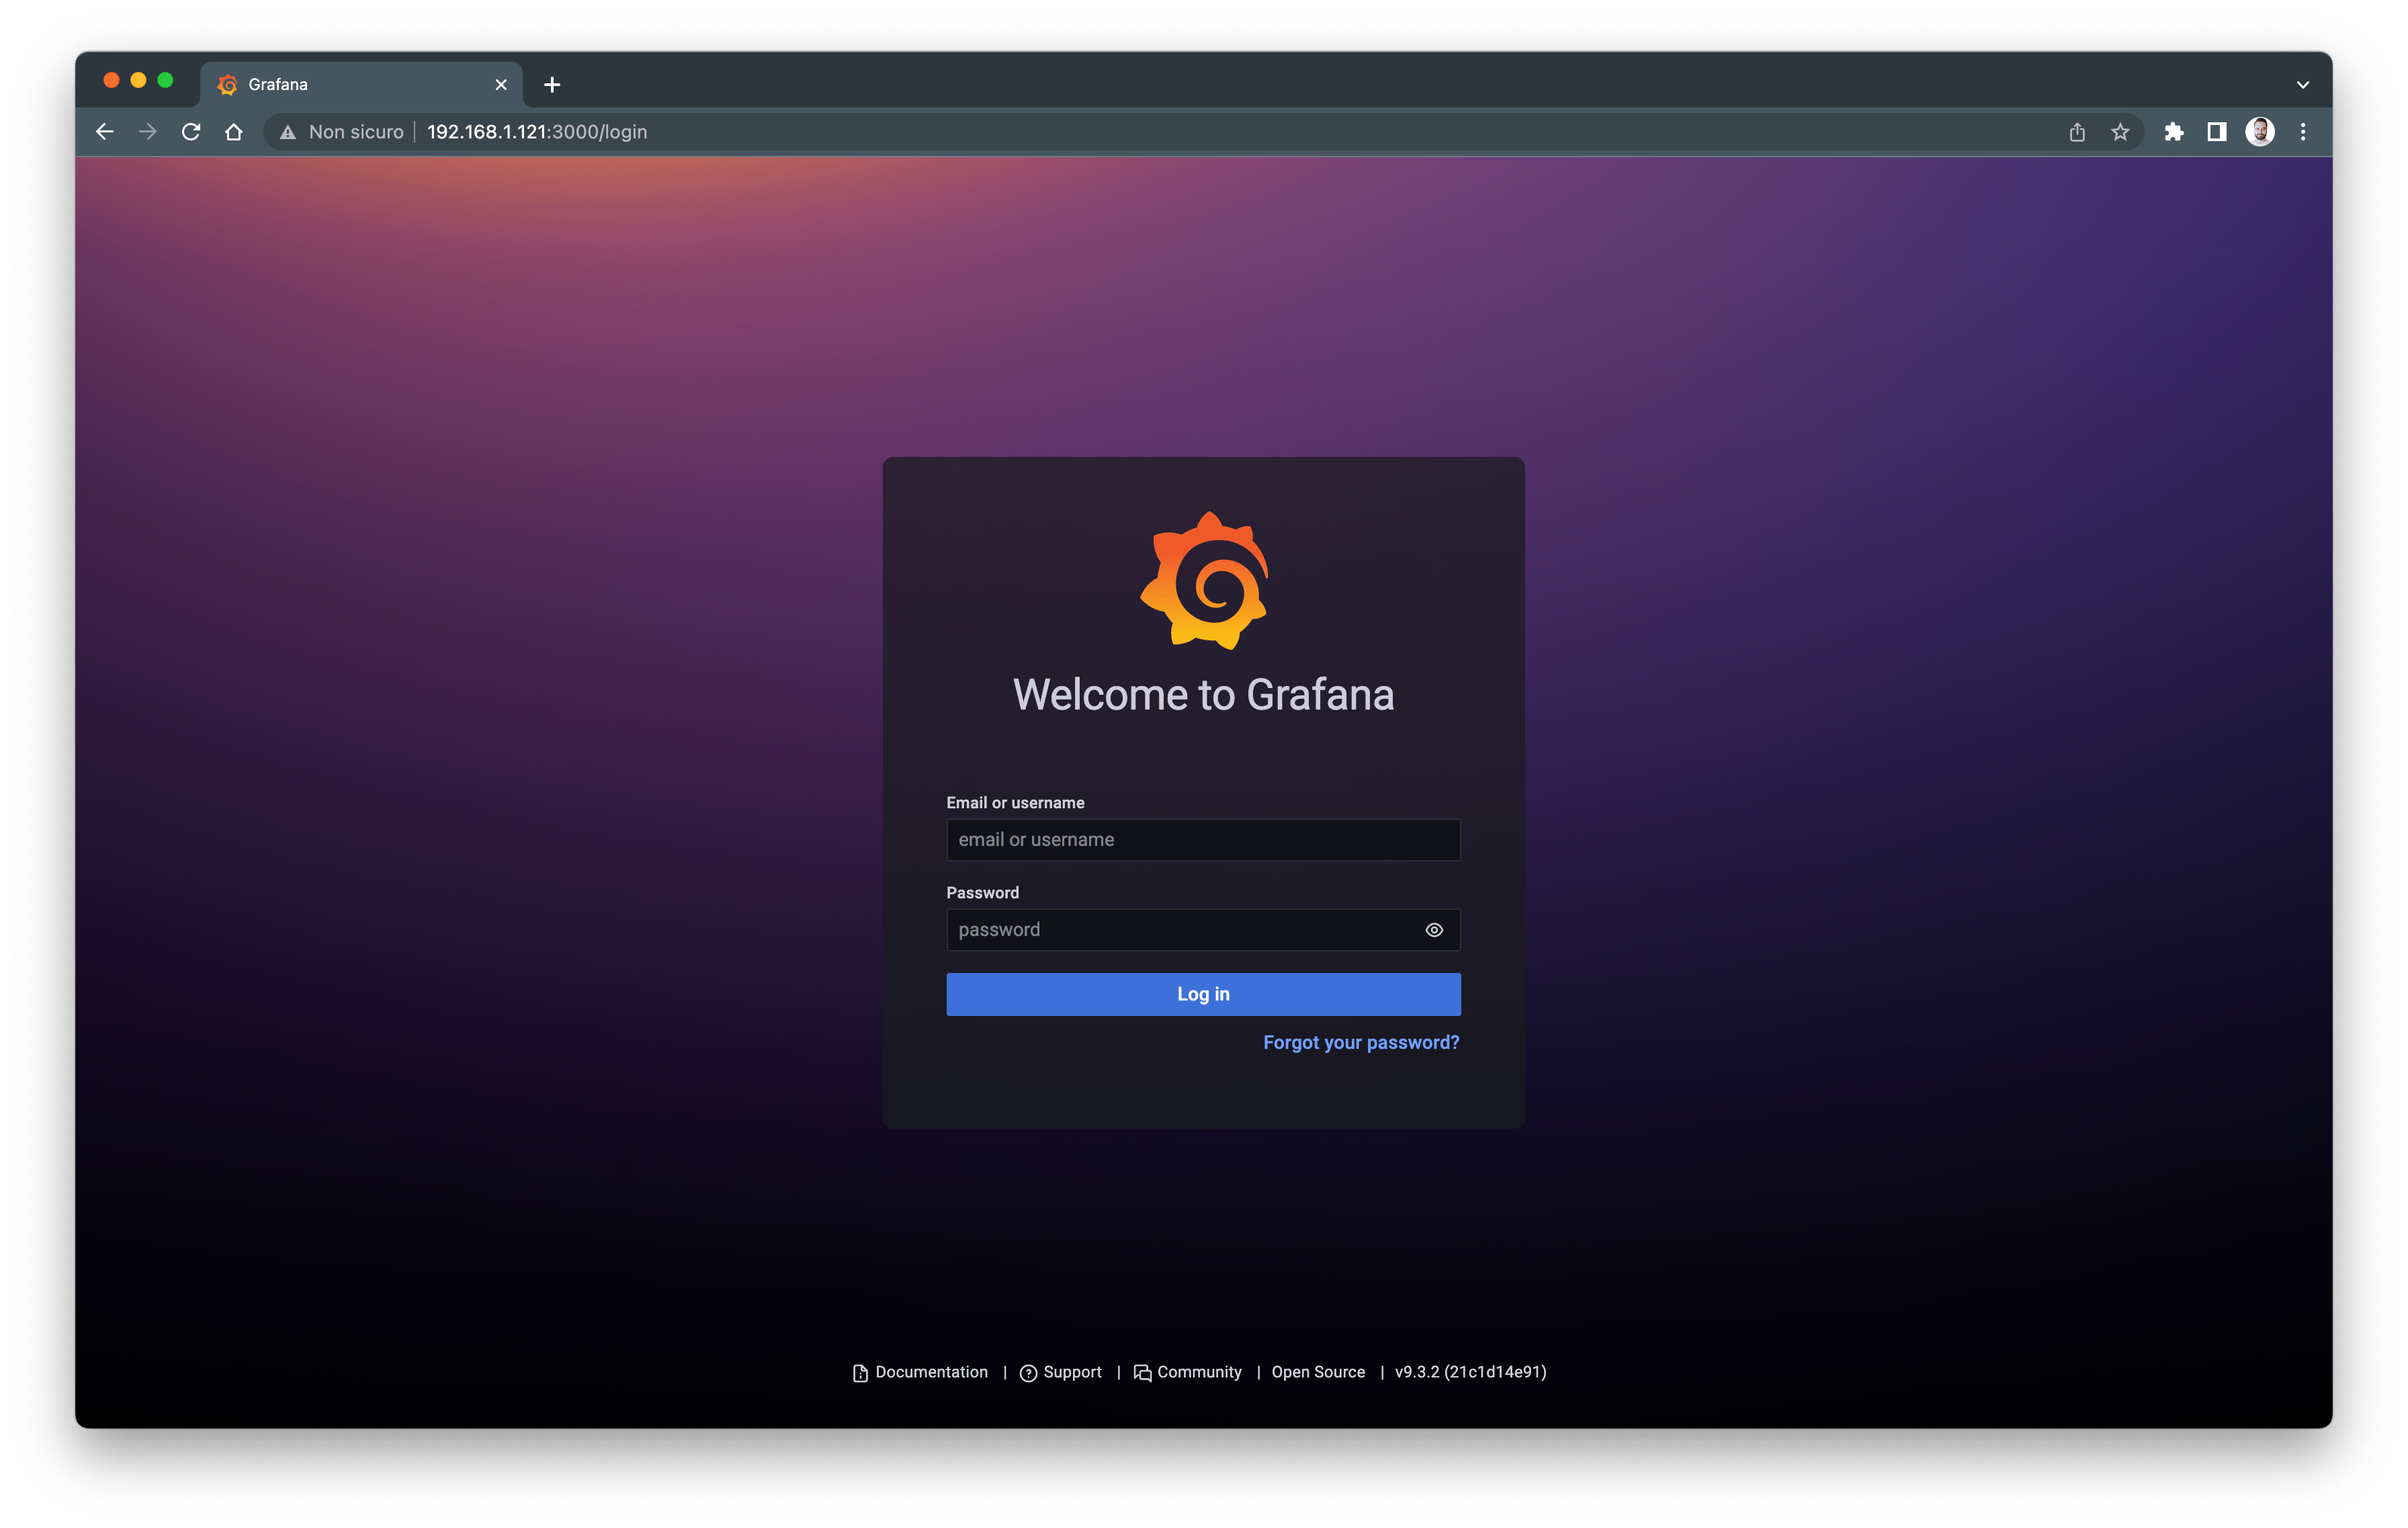Click the browser forward arrow
The width and height of the screenshot is (2408, 1528).
pos(148,132)
